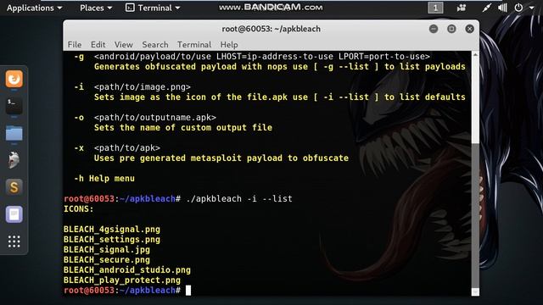Image resolution: width=543 pixels, height=305 pixels.
Task: Minimize the terminal window
Action: (x=434, y=29)
